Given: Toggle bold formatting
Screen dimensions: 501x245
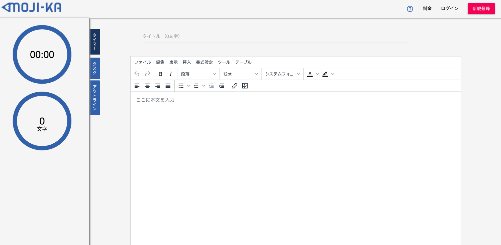Looking at the screenshot, I should pos(160,74).
